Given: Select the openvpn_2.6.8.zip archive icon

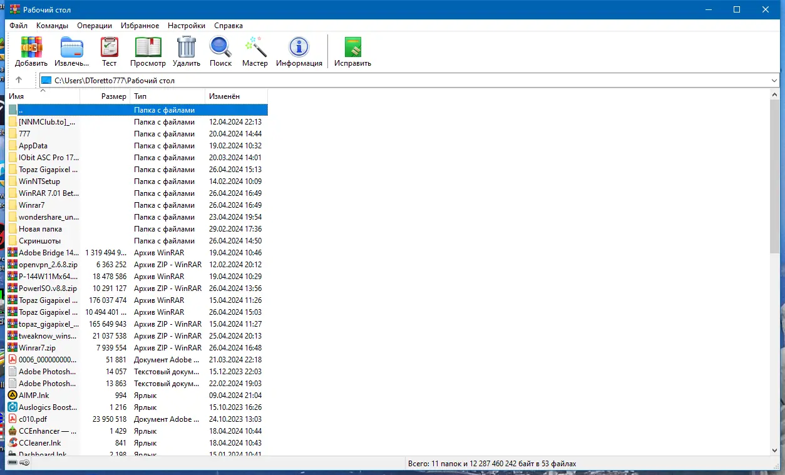Looking at the screenshot, I should [13, 265].
